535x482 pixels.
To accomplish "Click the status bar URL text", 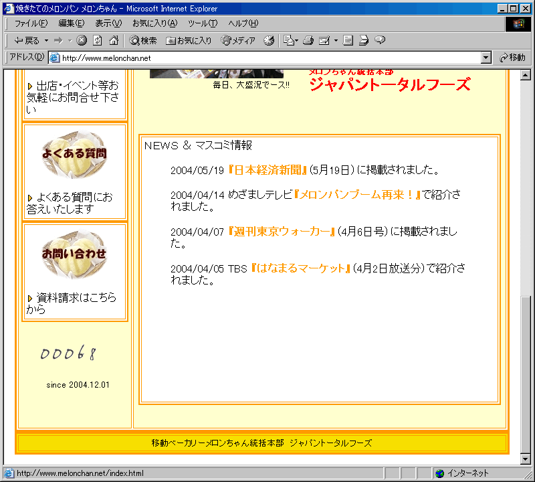I will (80, 473).
